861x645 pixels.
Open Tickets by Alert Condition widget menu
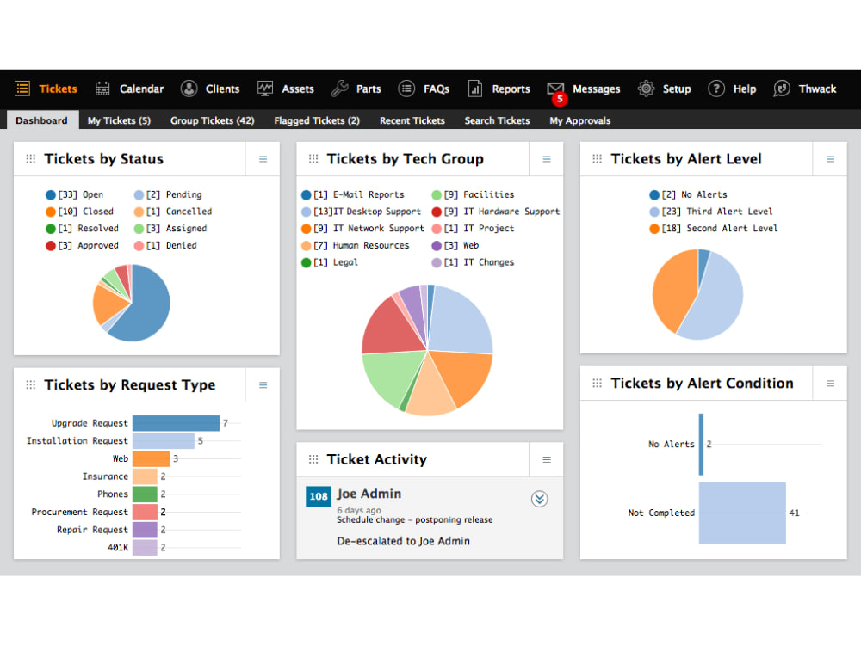point(830,384)
